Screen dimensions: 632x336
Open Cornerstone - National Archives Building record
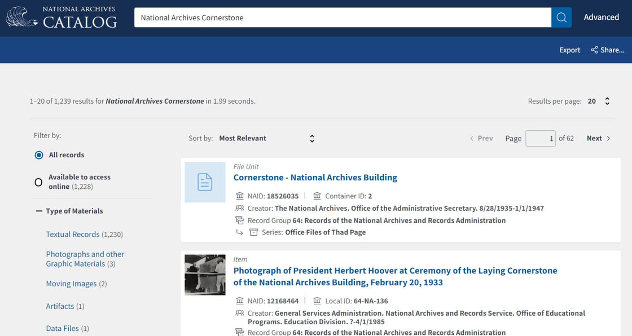tap(315, 178)
